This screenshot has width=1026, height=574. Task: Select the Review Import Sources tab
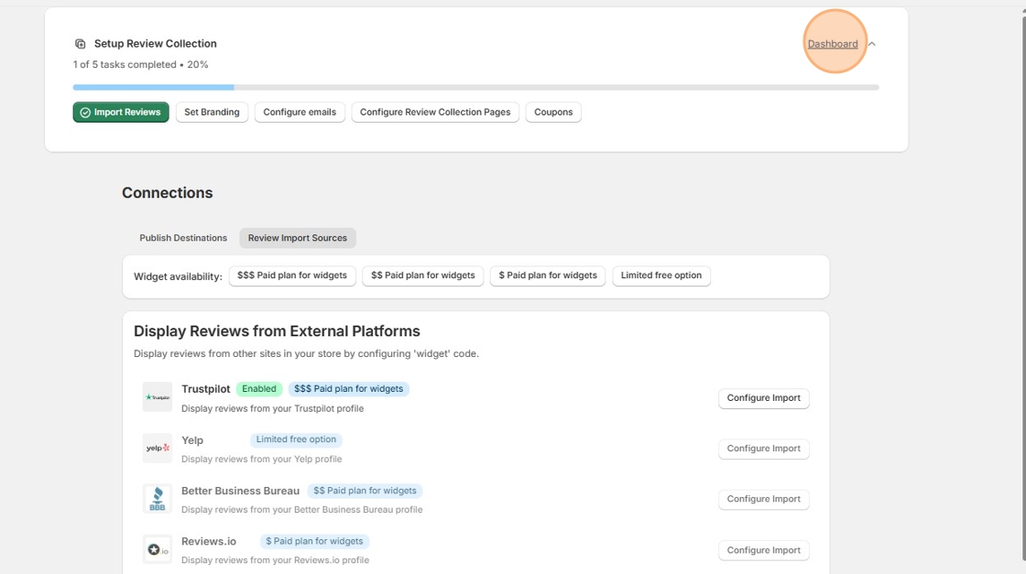pos(298,237)
